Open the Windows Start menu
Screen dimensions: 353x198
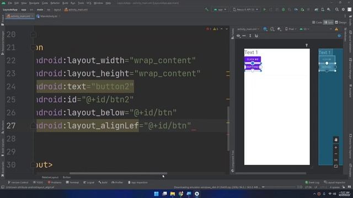click(156, 194)
